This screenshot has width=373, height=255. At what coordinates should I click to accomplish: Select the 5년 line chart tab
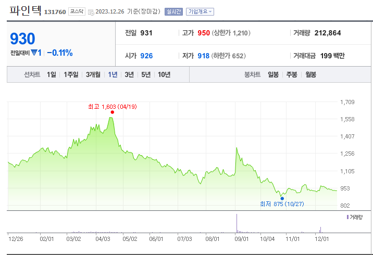146,74
